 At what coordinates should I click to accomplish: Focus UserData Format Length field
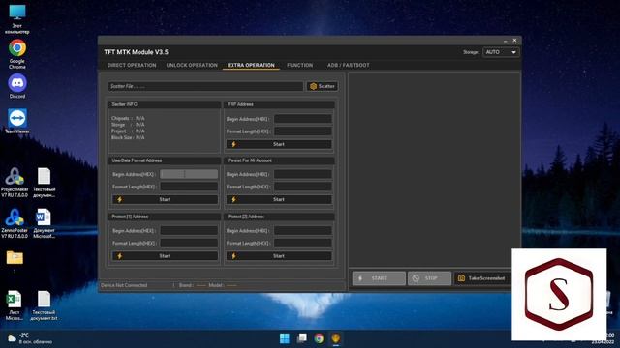pyautogui.click(x=189, y=187)
